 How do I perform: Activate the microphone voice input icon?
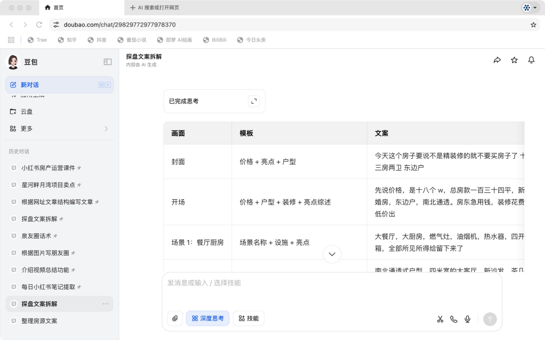[467, 319]
